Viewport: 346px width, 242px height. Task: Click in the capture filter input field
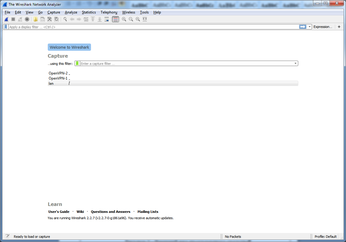pos(187,64)
